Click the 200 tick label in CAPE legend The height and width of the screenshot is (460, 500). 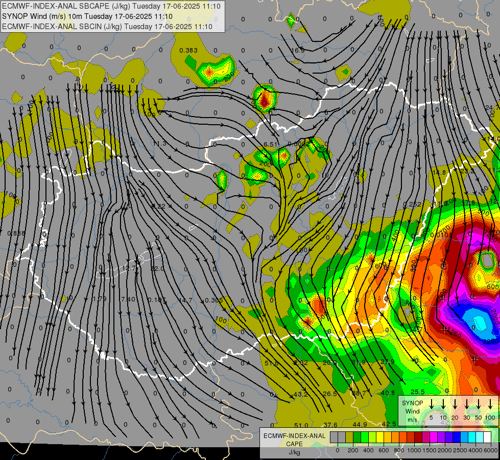tap(353, 450)
